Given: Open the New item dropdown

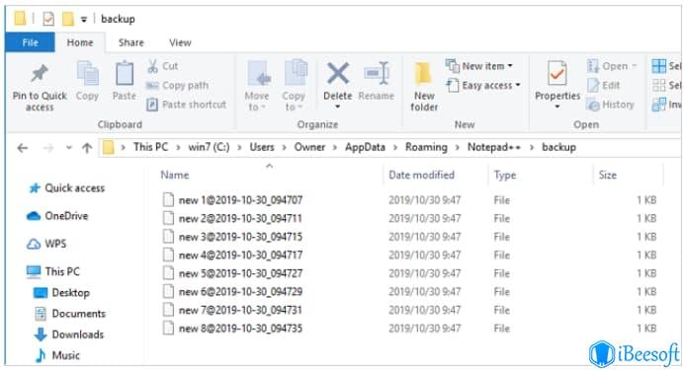Looking at the screenshot, I should (x=479, y=66).
